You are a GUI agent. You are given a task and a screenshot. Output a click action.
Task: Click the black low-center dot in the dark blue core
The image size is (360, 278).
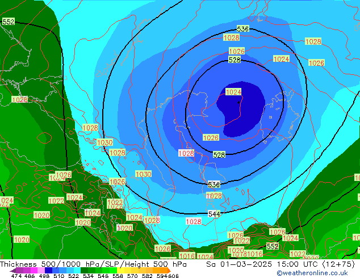[239, 102]
